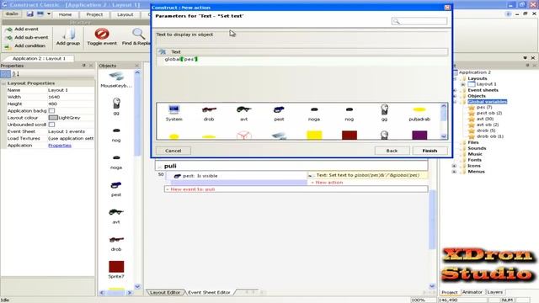539x303 pixels.
Task: Select the gg object in the dialog list
Action: [384, 114]
